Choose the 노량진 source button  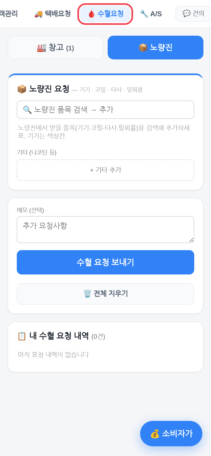156,48
